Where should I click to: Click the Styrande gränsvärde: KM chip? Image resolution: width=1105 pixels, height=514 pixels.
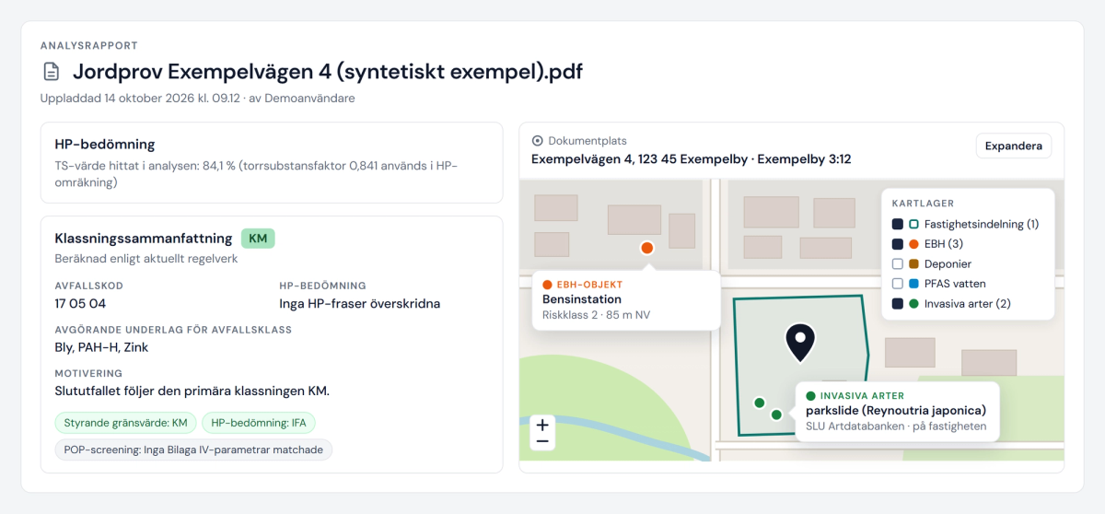coord(126,423)
